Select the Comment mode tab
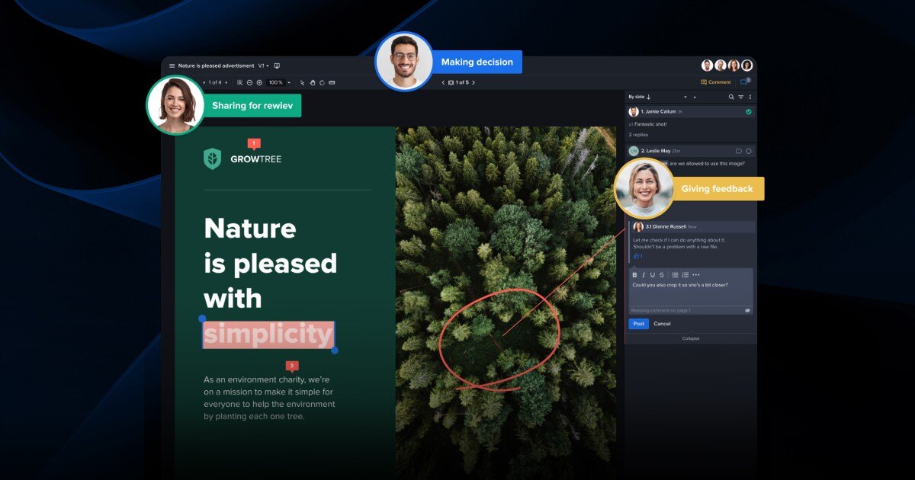This screenshot has height=480, width=915. (x=715, y=82)
